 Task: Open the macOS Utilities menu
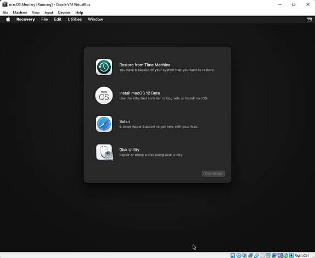(x=75, y=20)
